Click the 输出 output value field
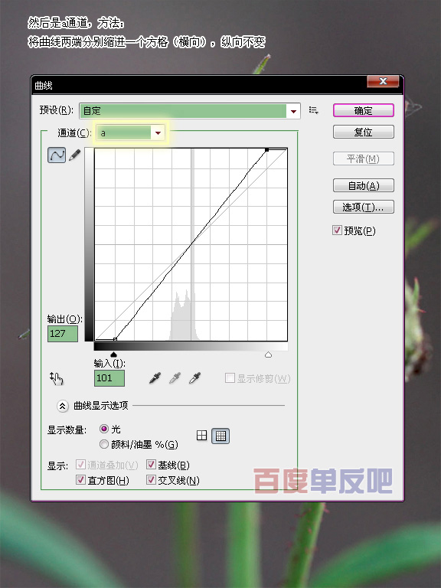This screenshot has width=441, height=588. click(x=63, y=333)
